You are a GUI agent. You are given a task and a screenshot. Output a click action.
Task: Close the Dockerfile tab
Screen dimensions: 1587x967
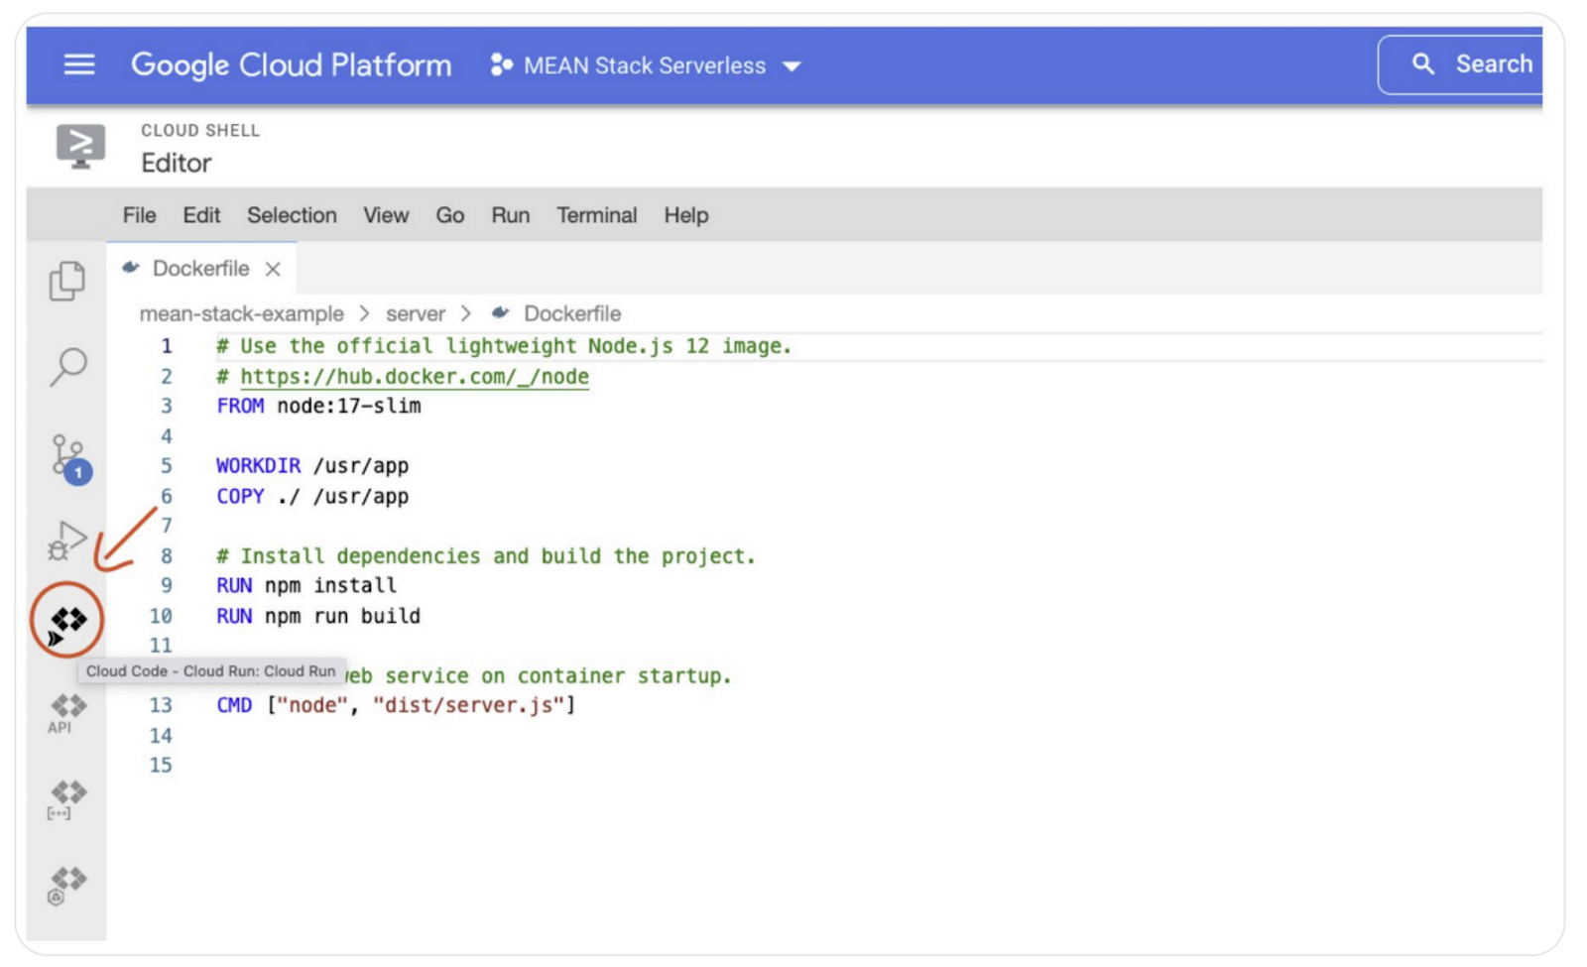click(274, 269)
